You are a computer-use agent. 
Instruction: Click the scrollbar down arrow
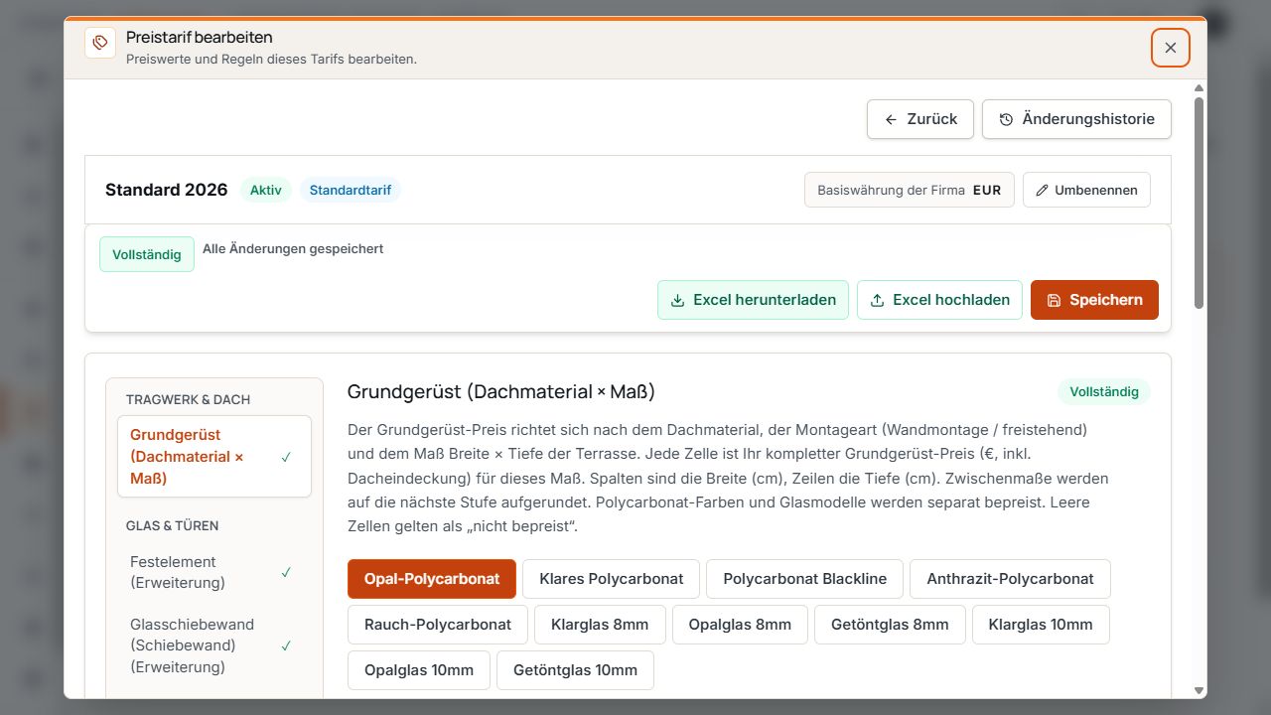tap(1199, 690)
